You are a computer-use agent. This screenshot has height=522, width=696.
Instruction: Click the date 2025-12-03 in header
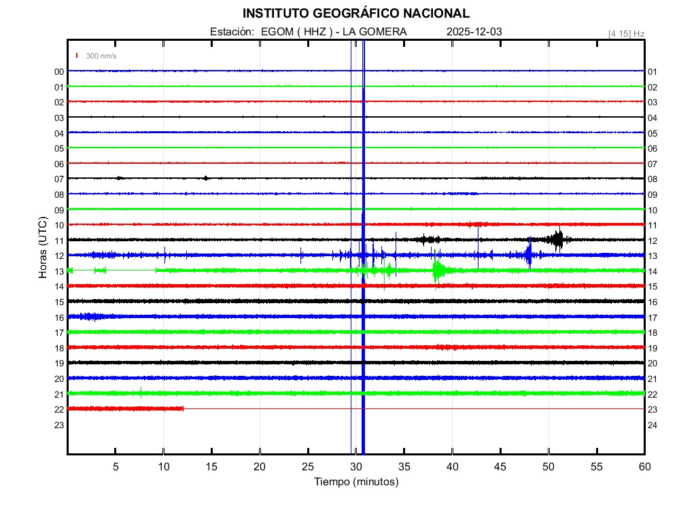474,32
